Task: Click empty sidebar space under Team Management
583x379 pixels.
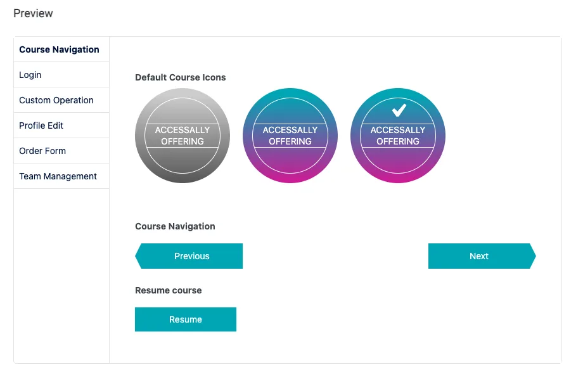Action: point(61,275)
